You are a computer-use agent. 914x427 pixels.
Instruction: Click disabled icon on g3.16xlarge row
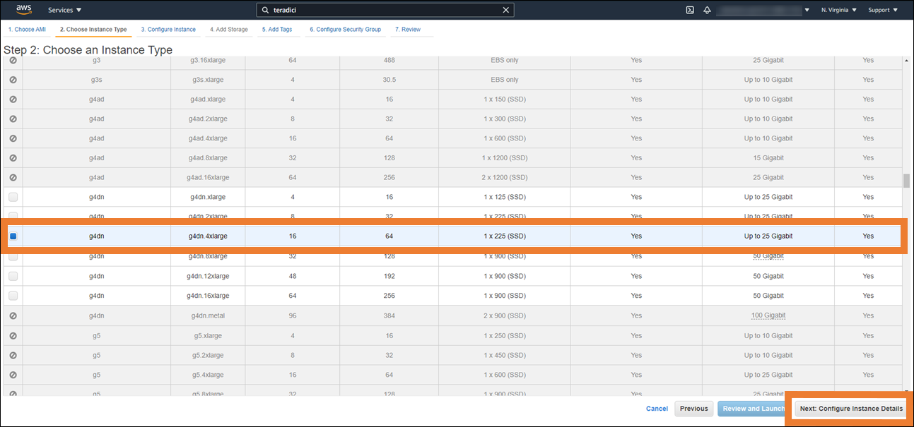click(x=13, y=61)
